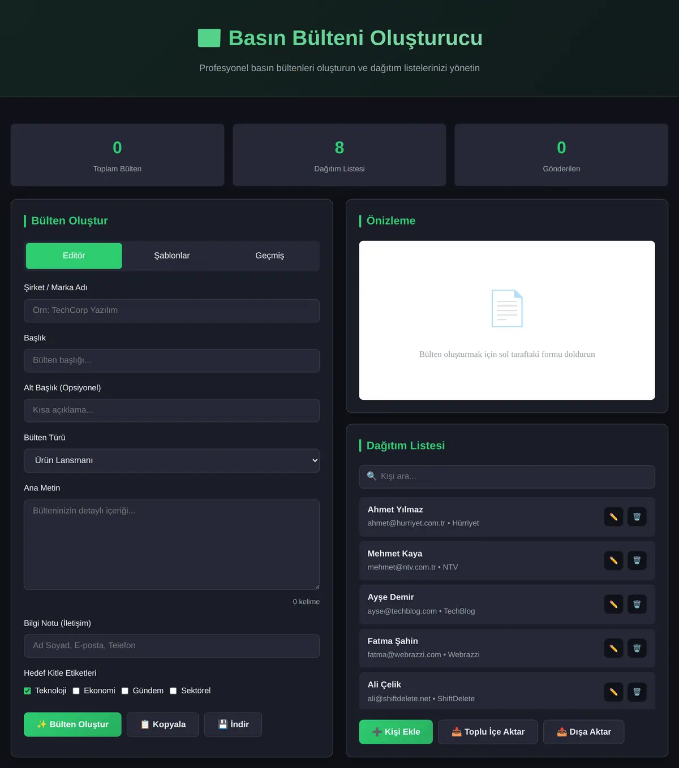679x768 pixels.
Task: Click the text mehmet@ntv.com.tr • NTV
Action: (413, 567)
